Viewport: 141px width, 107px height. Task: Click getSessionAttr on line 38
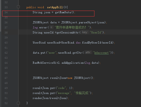(x=68, y=32)
